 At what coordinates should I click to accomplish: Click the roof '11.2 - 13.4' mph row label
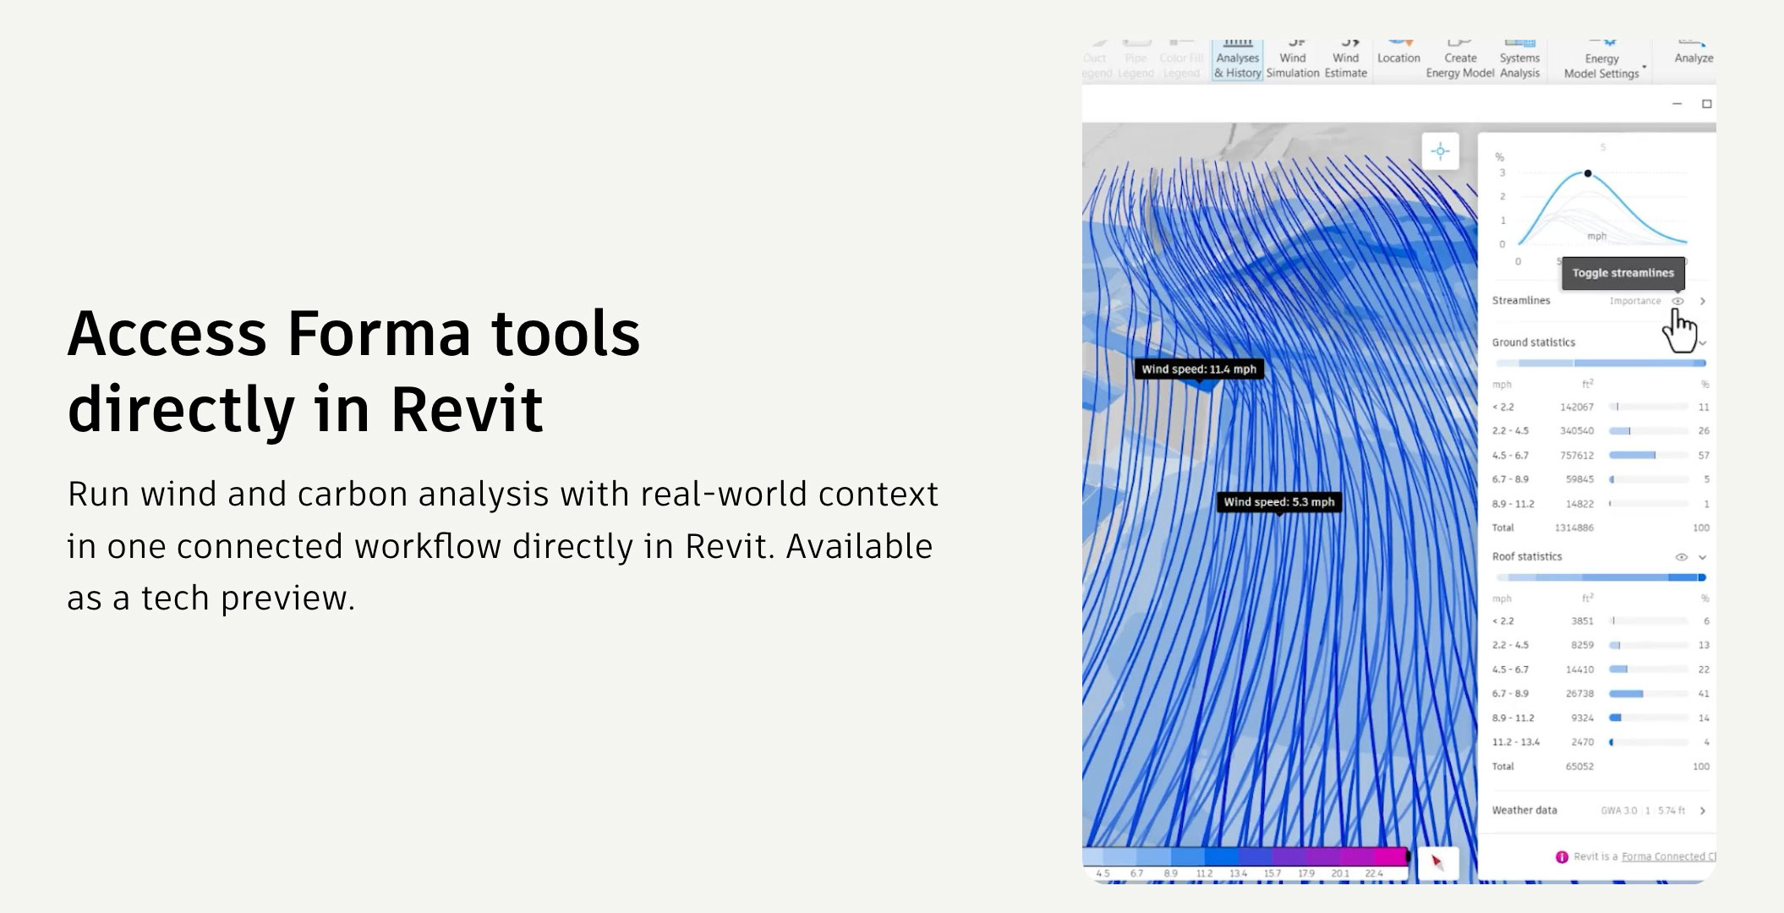point(1516,742)
